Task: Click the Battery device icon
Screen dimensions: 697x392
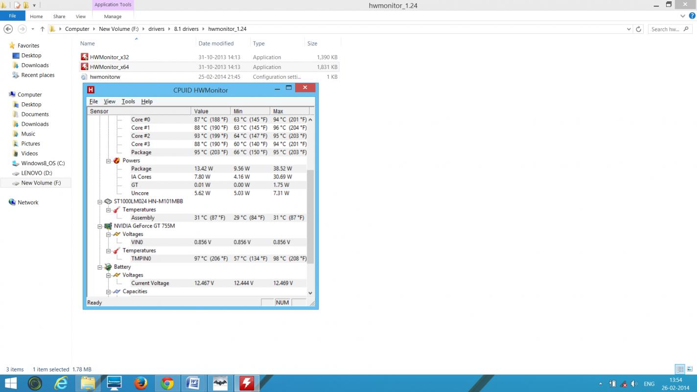Action: 108,267
